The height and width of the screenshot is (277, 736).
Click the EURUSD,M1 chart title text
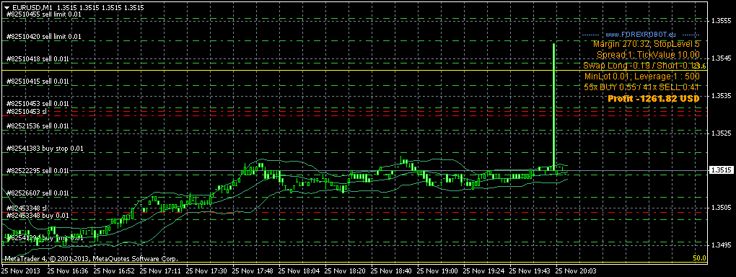pyautogui.click(x=32, y=7)
